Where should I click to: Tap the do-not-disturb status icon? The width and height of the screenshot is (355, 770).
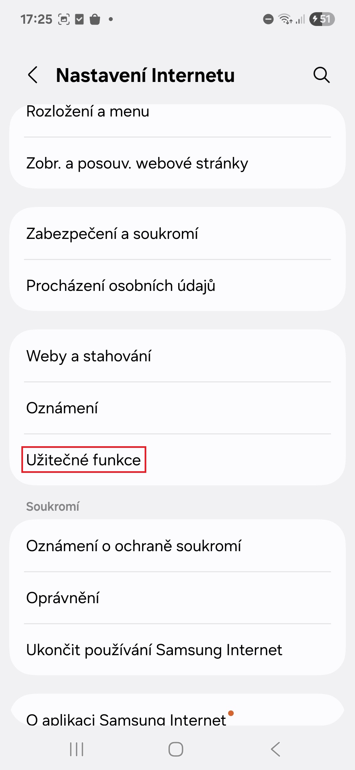click(268, 19)
